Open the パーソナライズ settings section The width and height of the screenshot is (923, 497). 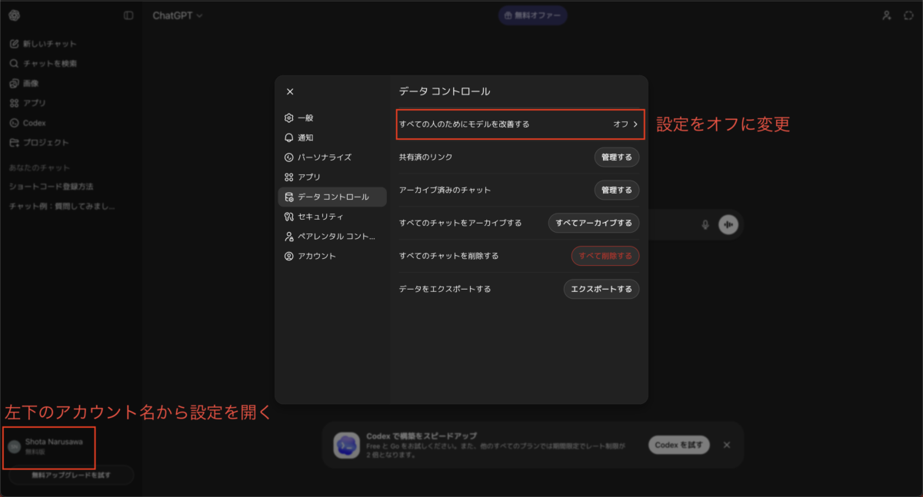[x=324, y=157]
